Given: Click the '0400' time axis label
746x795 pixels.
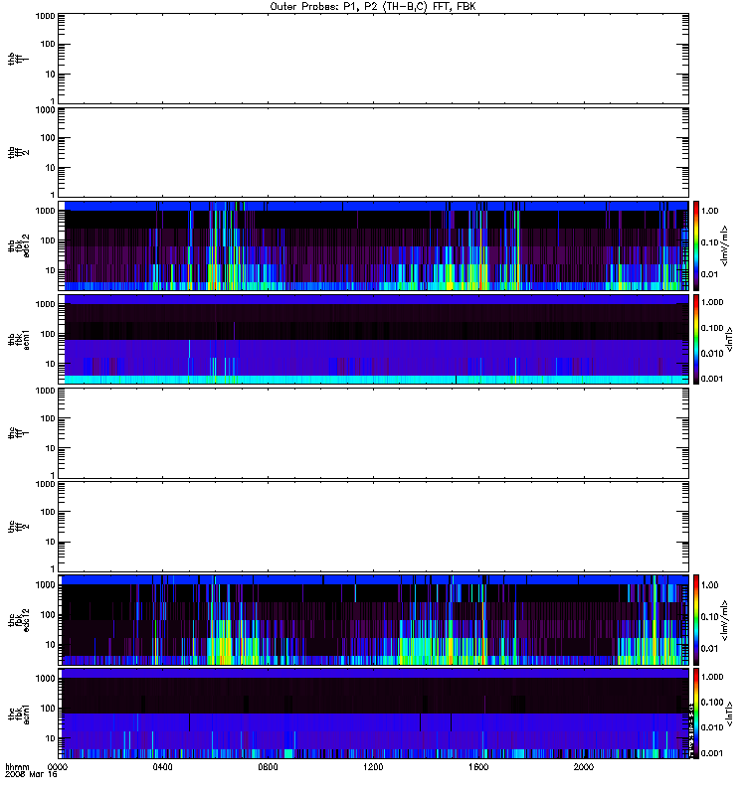Looking at the screenshot, I should (x=162, y=767).
